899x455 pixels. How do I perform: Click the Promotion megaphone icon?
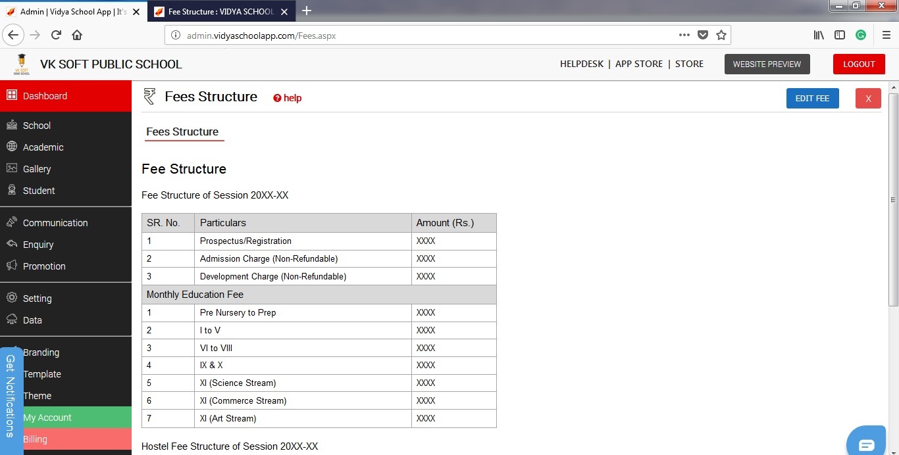point(11,266)
